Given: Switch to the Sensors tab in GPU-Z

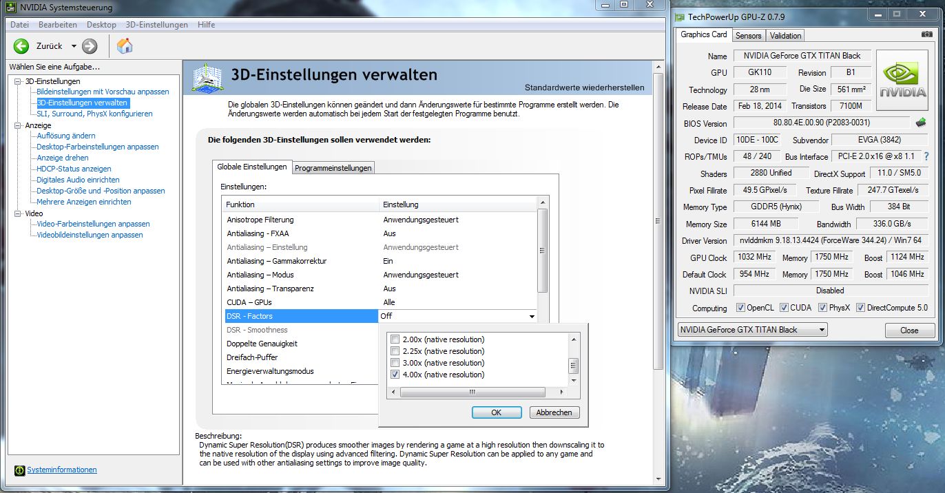Looking at the screenshot, I should (x=748, y=35).
